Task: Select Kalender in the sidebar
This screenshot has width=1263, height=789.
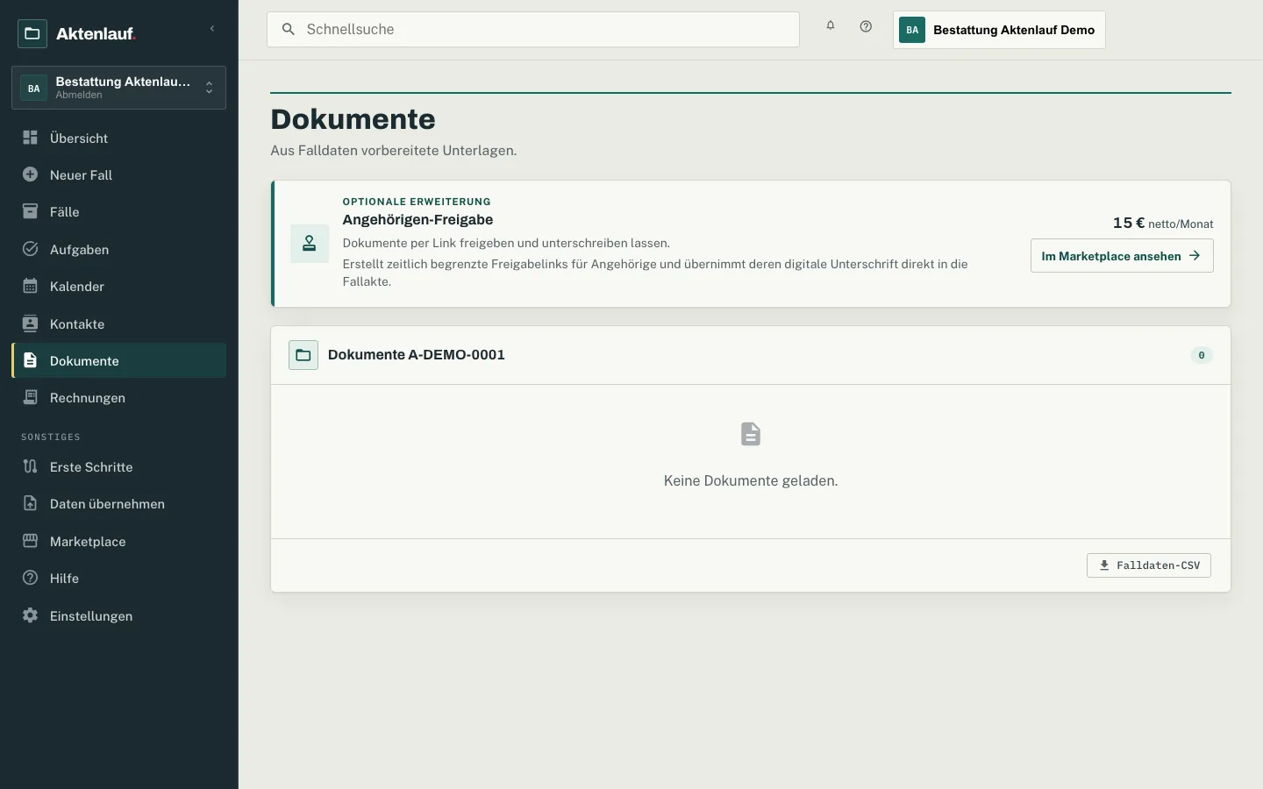Action: point(118,286)
